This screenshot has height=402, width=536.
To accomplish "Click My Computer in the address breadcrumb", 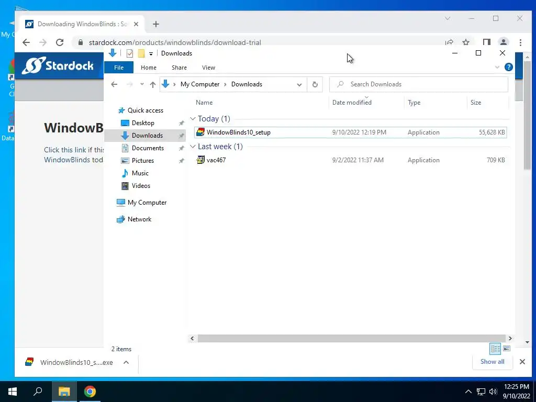I will click(x=200, y=84).
